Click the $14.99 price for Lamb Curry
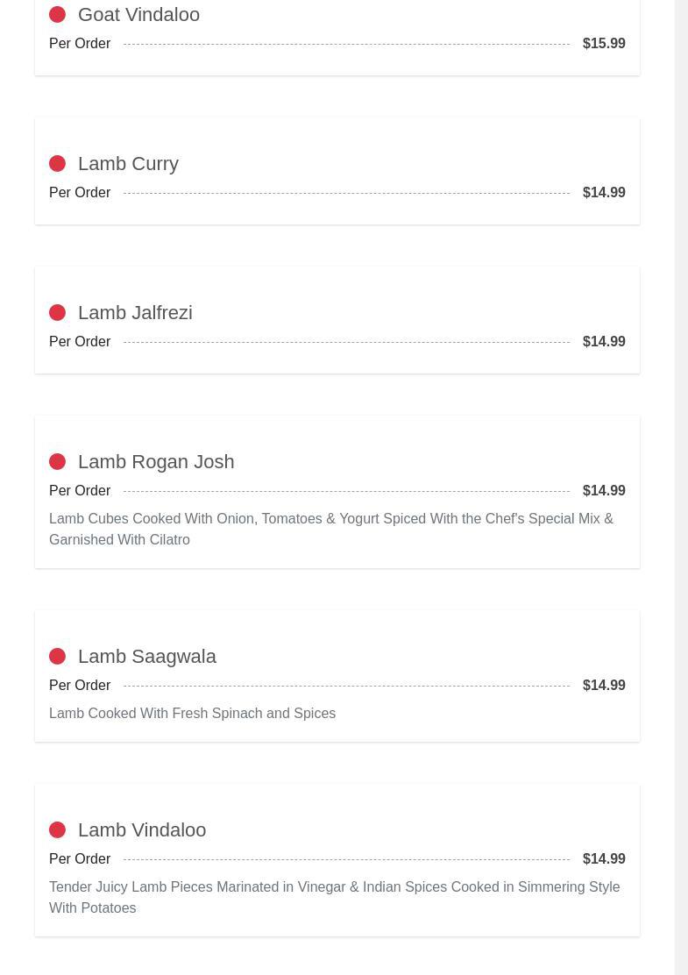Viewport: 688px width, 975px height. [x=604, y=193]
